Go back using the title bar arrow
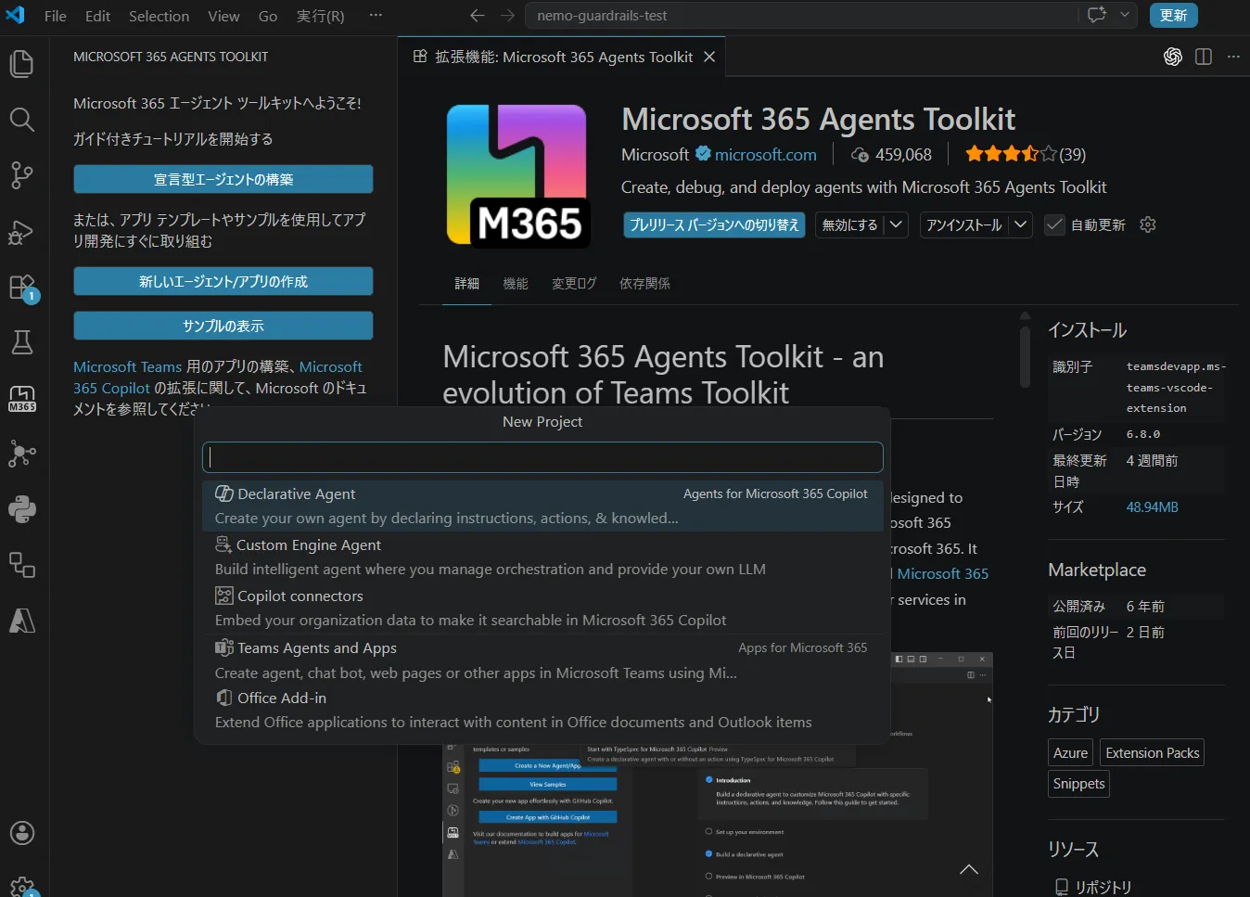Viewport: 1250px width, 897px height. [x=477, y=16]
